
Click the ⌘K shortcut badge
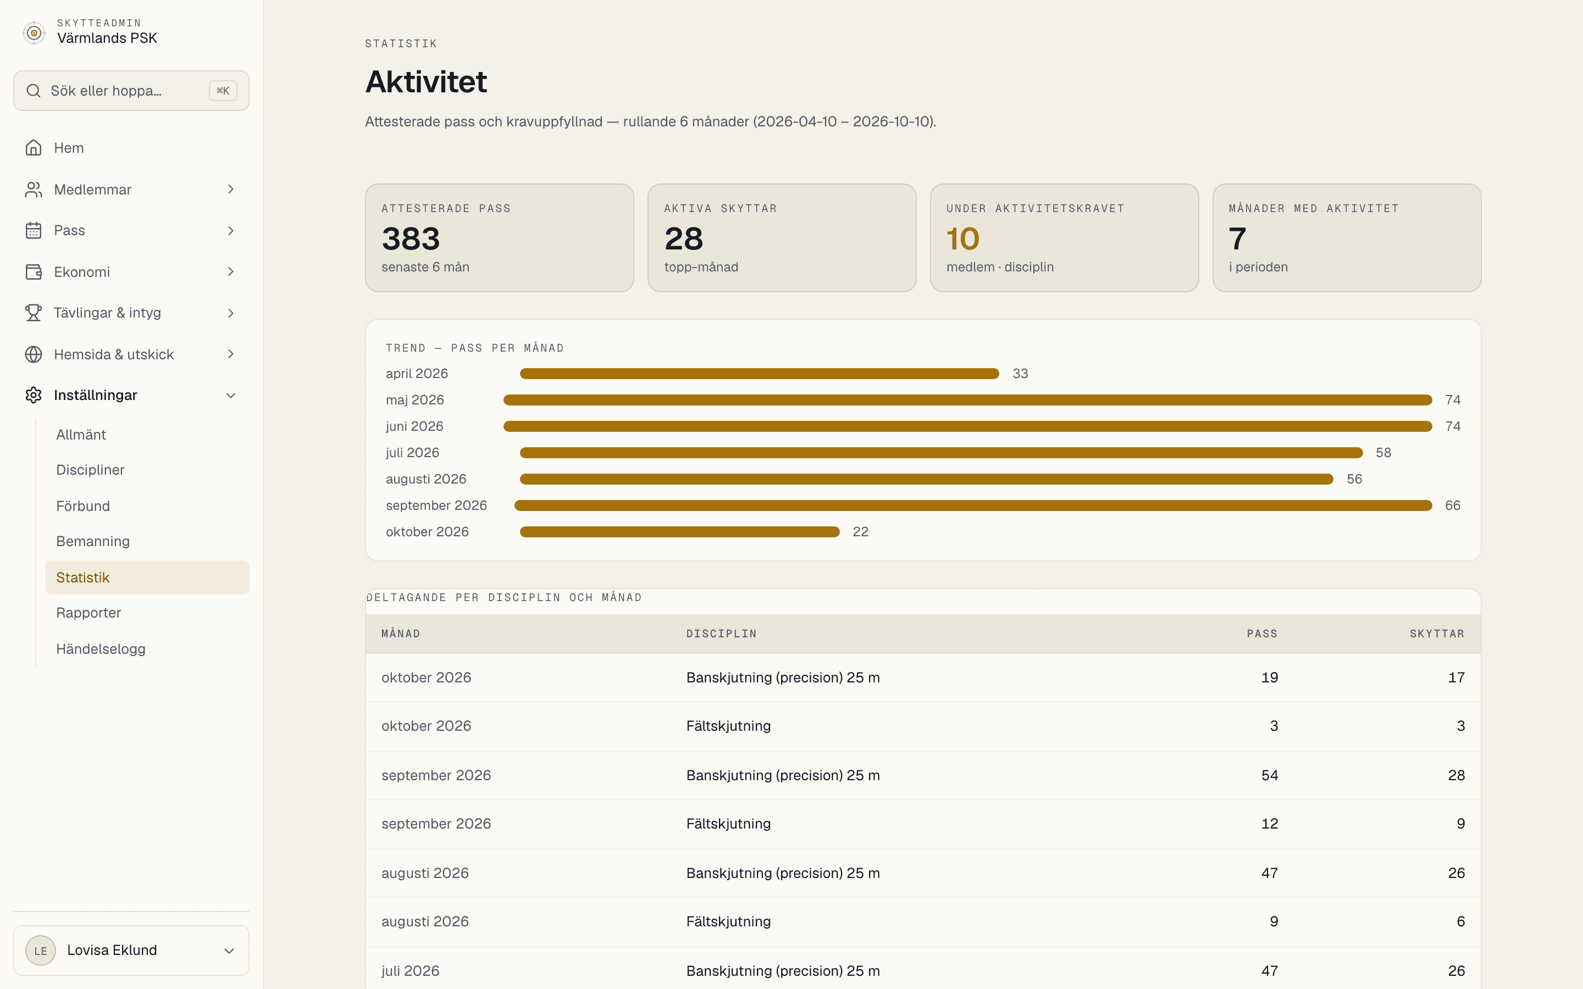223,91
